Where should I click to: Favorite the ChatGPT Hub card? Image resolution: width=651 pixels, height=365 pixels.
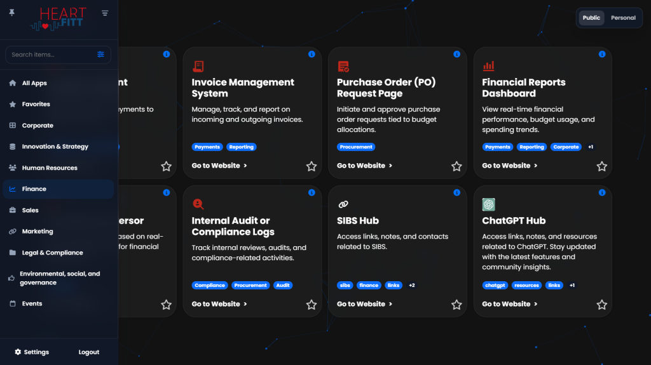[602, 305]
